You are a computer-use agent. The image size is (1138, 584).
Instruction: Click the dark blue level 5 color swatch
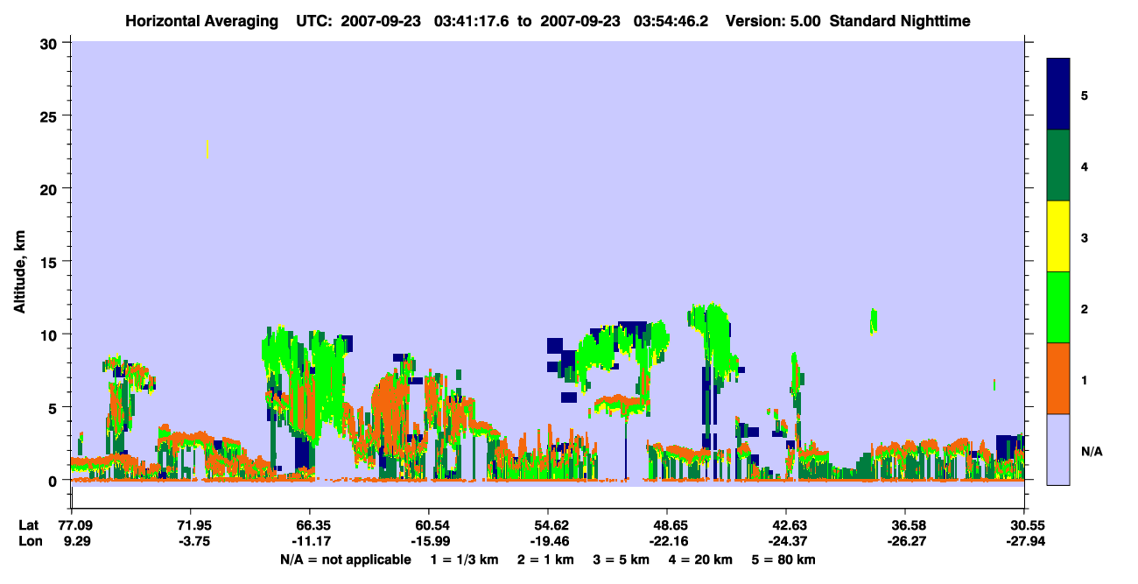point(1058,95)
